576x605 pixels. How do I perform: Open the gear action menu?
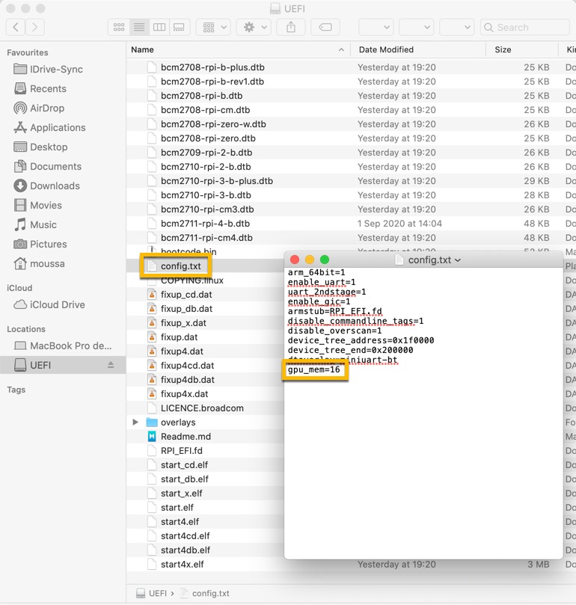click(253, 27)
